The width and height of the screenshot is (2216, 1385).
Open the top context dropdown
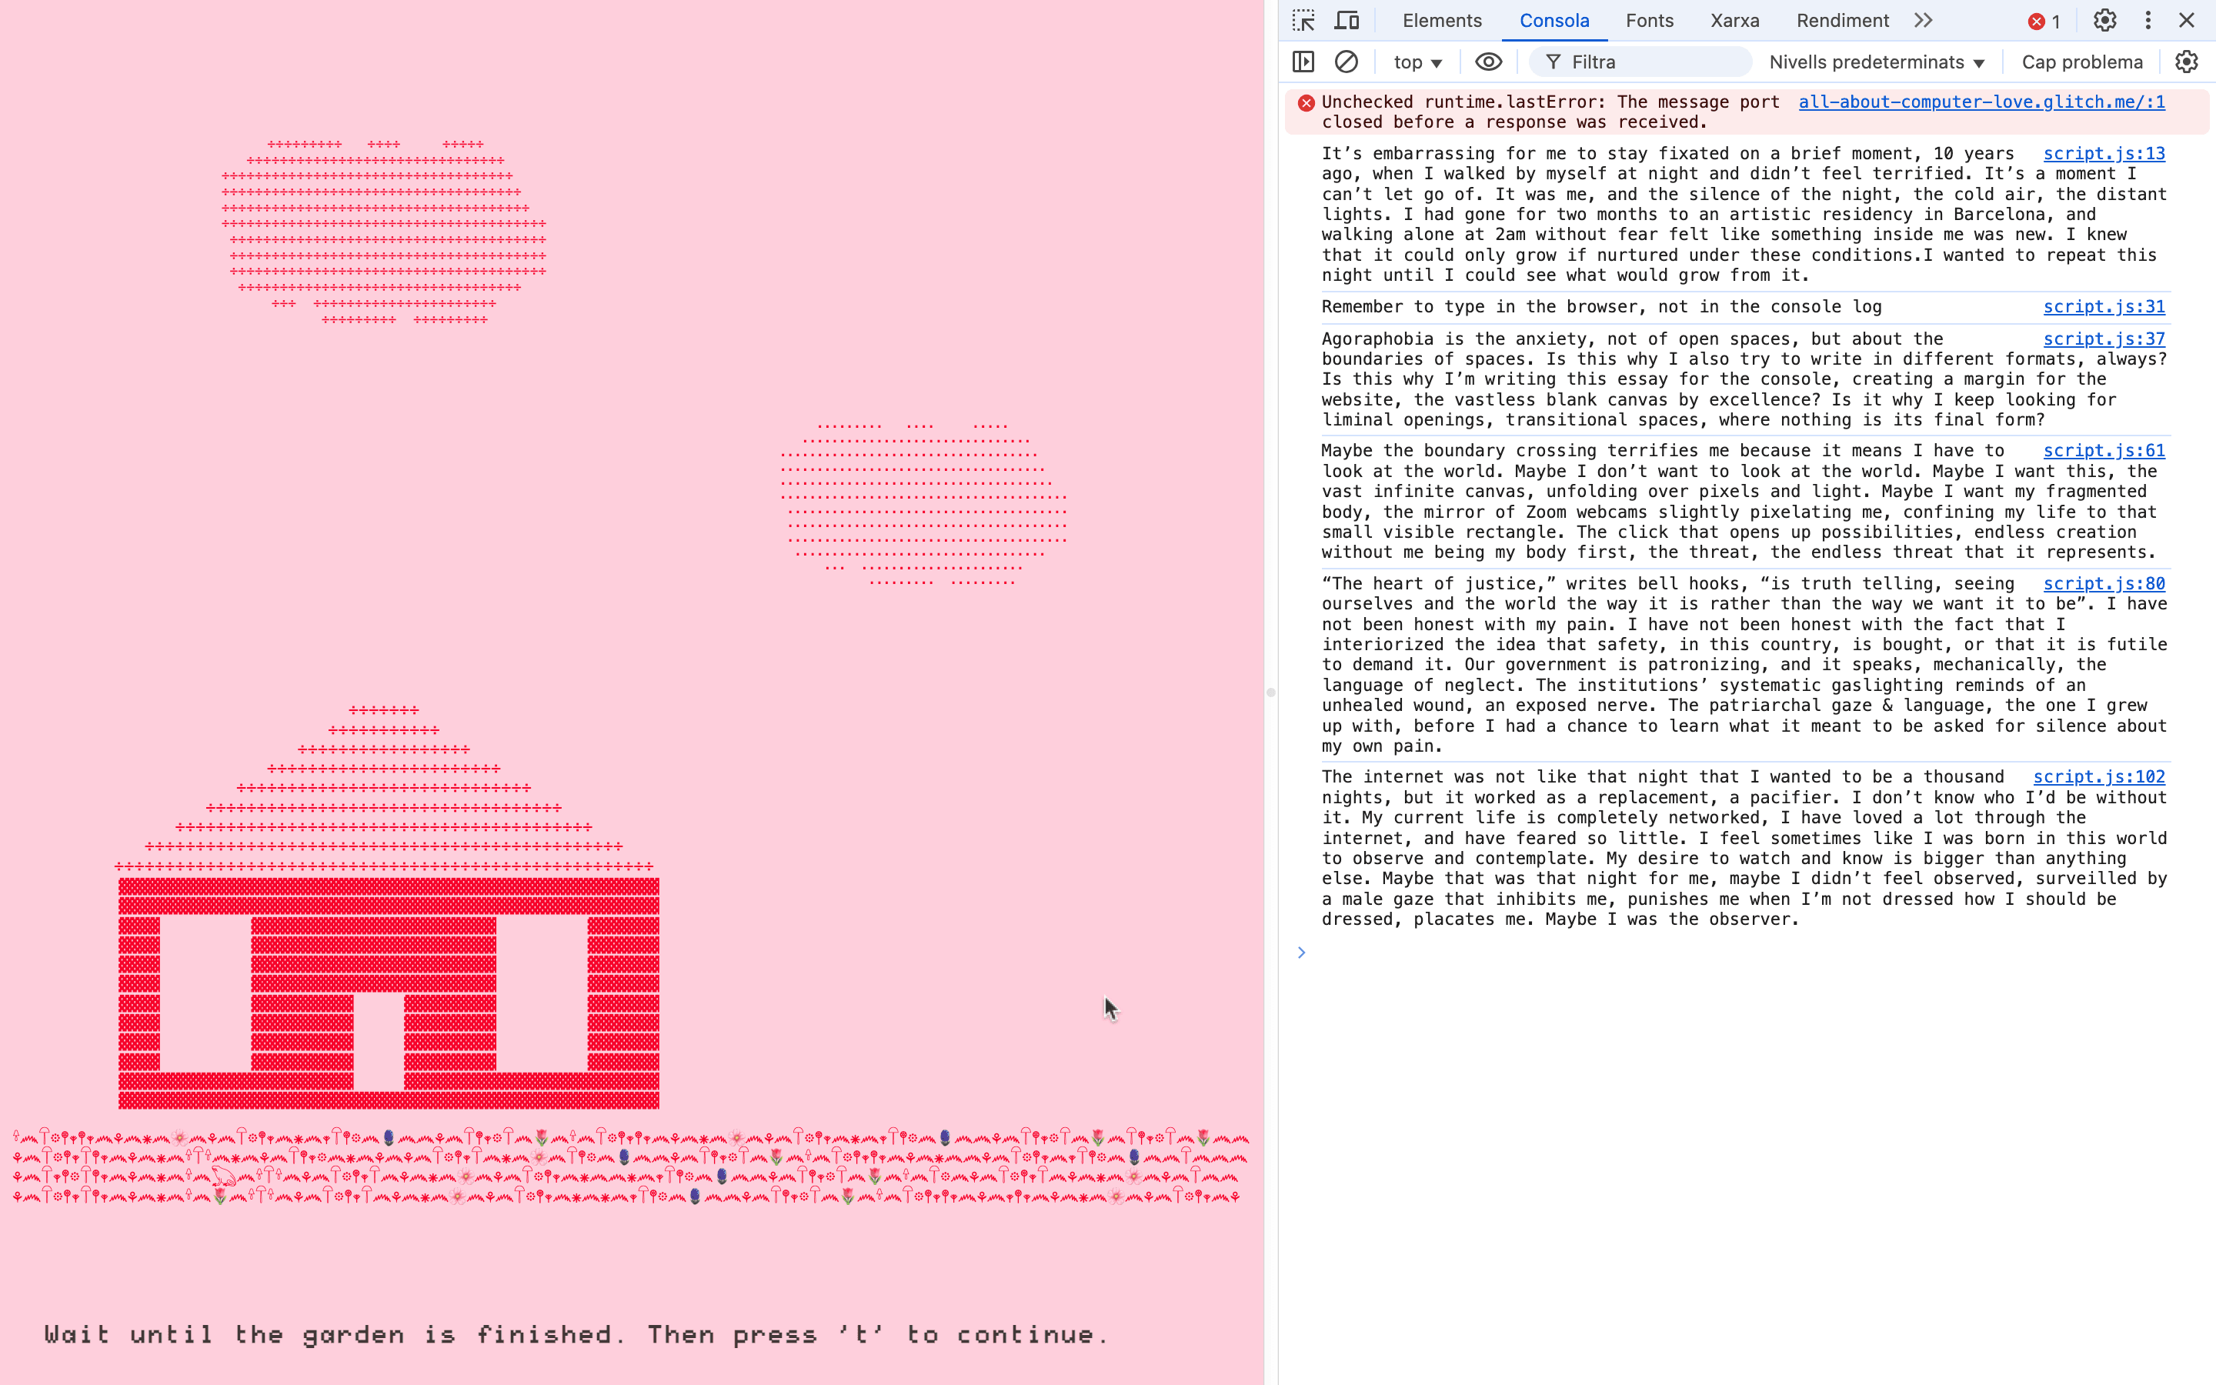1417,62
